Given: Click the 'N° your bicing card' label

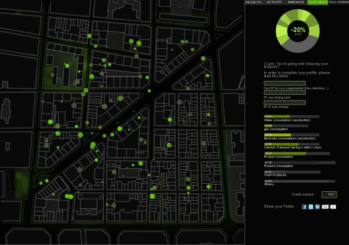Looking at the screenshot, I should (x=277, y=98).
